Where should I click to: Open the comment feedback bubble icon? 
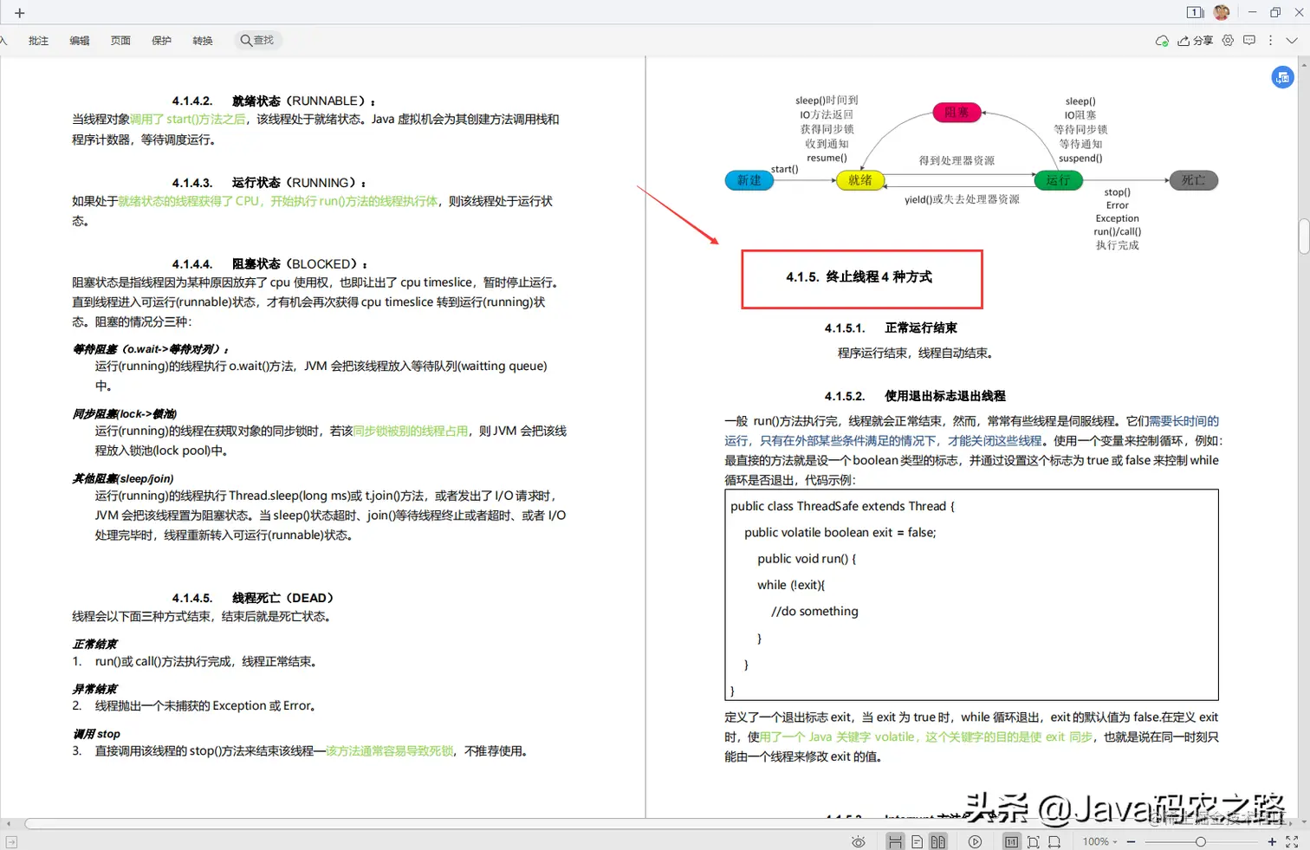[x=1249, y=40]
